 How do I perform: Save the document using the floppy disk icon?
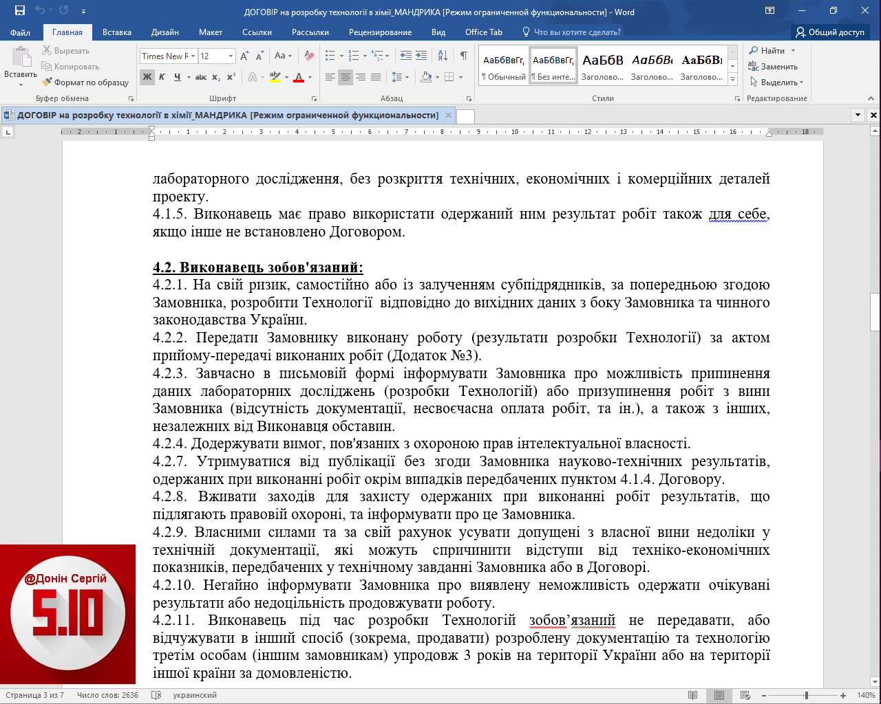20,10
